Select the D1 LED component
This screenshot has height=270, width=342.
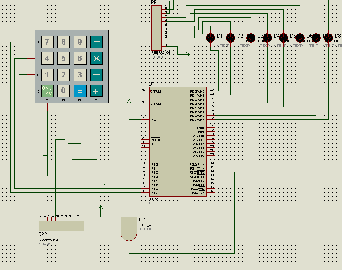point(210,38)
